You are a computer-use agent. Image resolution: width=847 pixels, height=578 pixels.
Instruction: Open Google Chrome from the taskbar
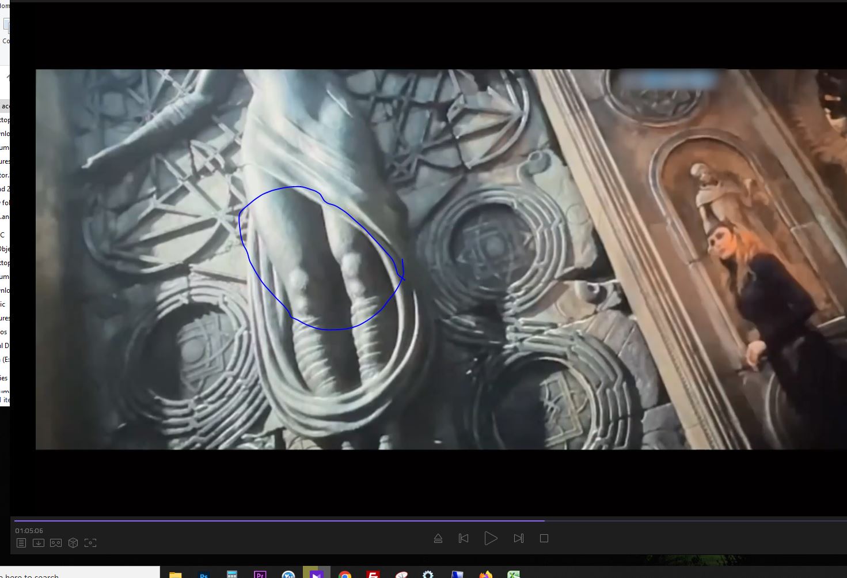point(344,574)
